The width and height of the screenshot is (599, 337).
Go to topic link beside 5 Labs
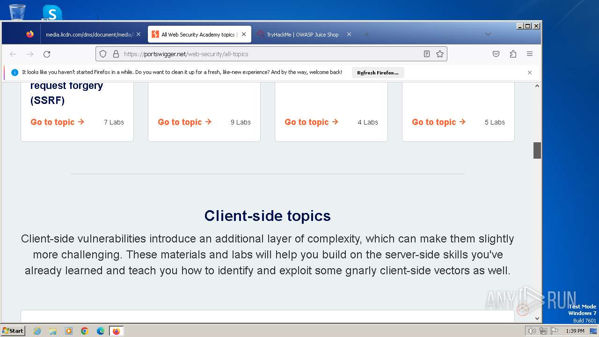point(439,122)
